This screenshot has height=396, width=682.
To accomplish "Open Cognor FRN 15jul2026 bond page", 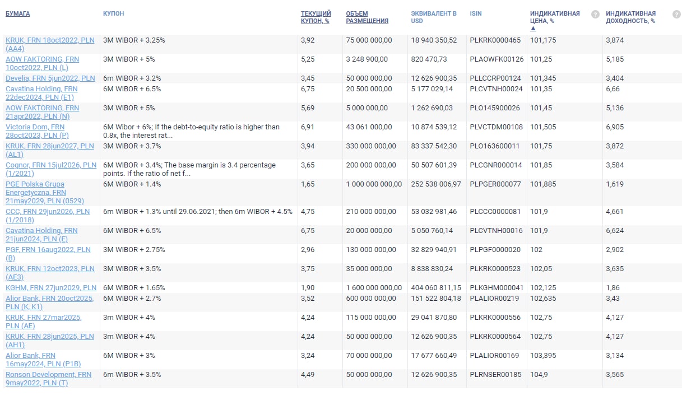I will click(50, 165).
